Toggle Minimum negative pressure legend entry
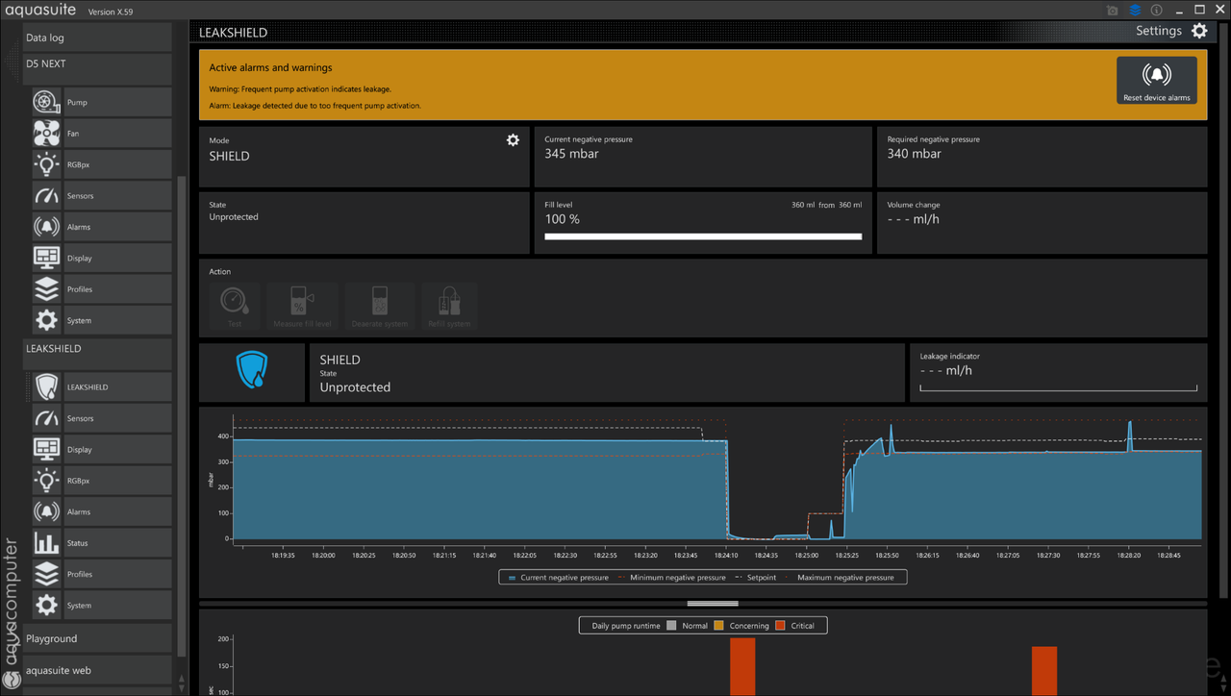Viewport: 1231px width, 696px height. [x=671, y=577]
